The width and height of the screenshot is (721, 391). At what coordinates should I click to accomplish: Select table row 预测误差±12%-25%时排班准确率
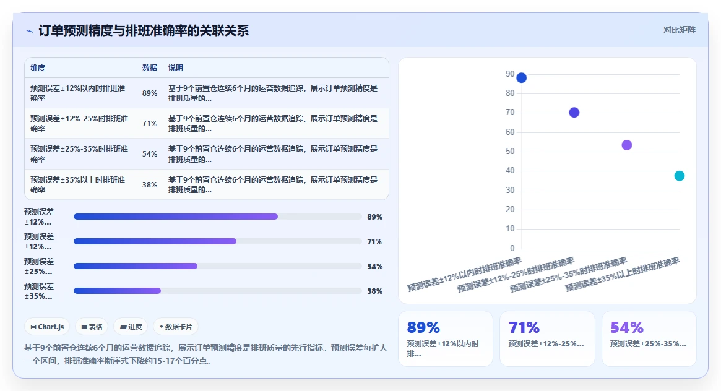207,123
